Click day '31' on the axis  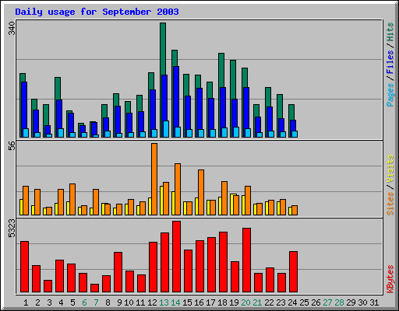[x=374, y=302]
